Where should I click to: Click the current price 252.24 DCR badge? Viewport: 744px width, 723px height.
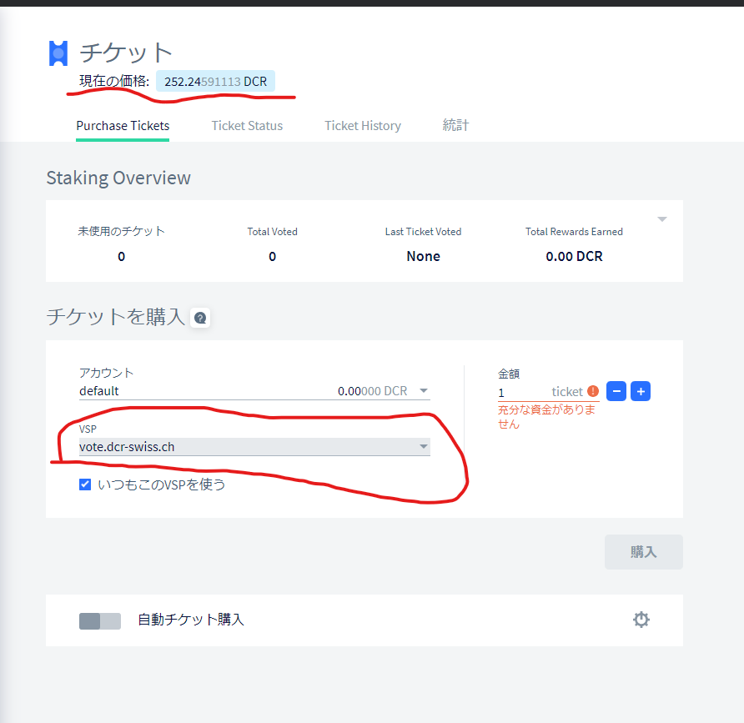[215, 82]
